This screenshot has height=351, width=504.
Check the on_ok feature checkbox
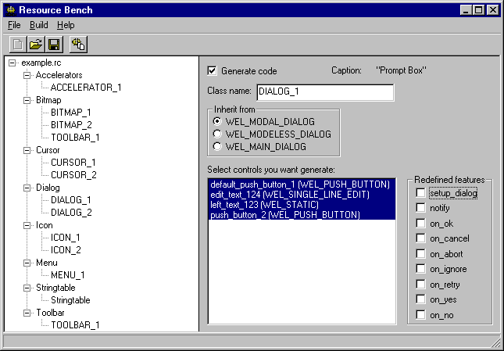point(422,224)
